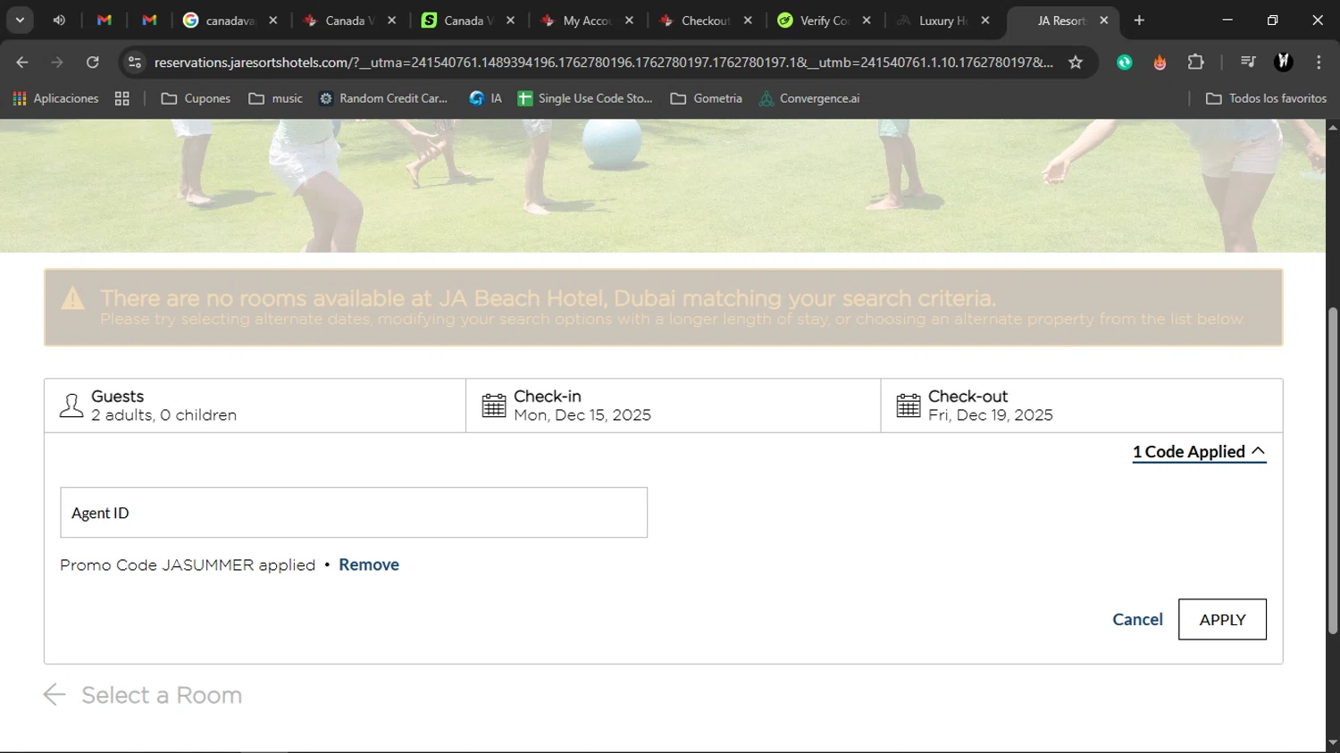Close the Checkout tab

pos(748,20)
